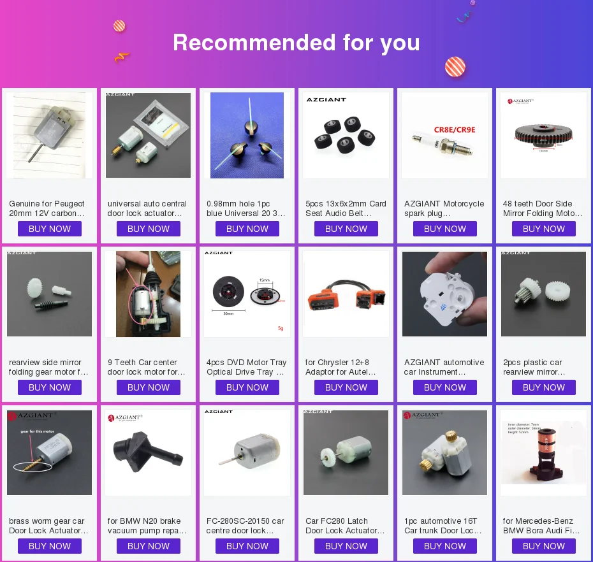View the orange Chrysler 12+8 adaptor image
This screenshot has height=562, width=593.
346,294
